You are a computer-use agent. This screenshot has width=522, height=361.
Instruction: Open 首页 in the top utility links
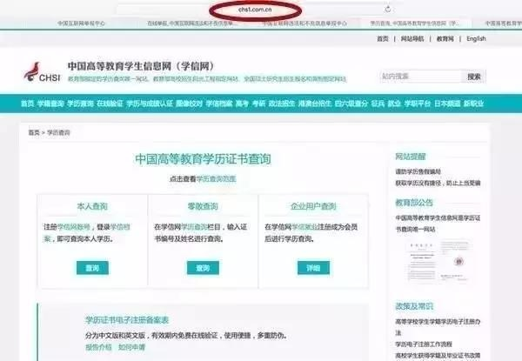click(383, 39)
